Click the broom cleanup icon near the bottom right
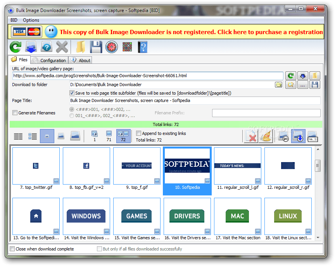Image resolution: width=335 pixels, height=266 pixels. pyautogui.click(x=266, y=136)
